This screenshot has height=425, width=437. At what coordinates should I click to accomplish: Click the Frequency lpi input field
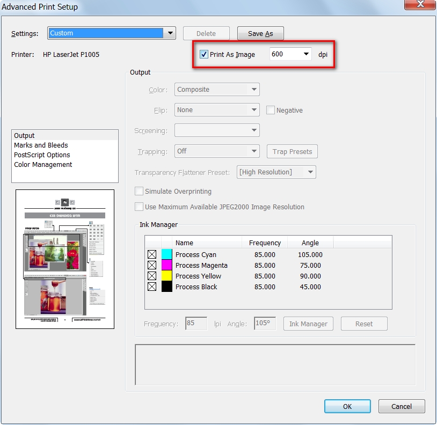pyautogui.click(x=196, y=324)
